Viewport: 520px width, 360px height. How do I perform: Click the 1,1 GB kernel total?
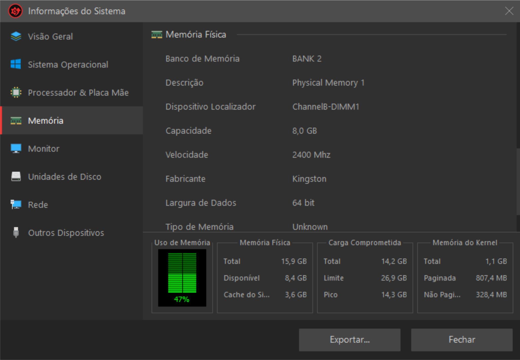pos(496,261)
